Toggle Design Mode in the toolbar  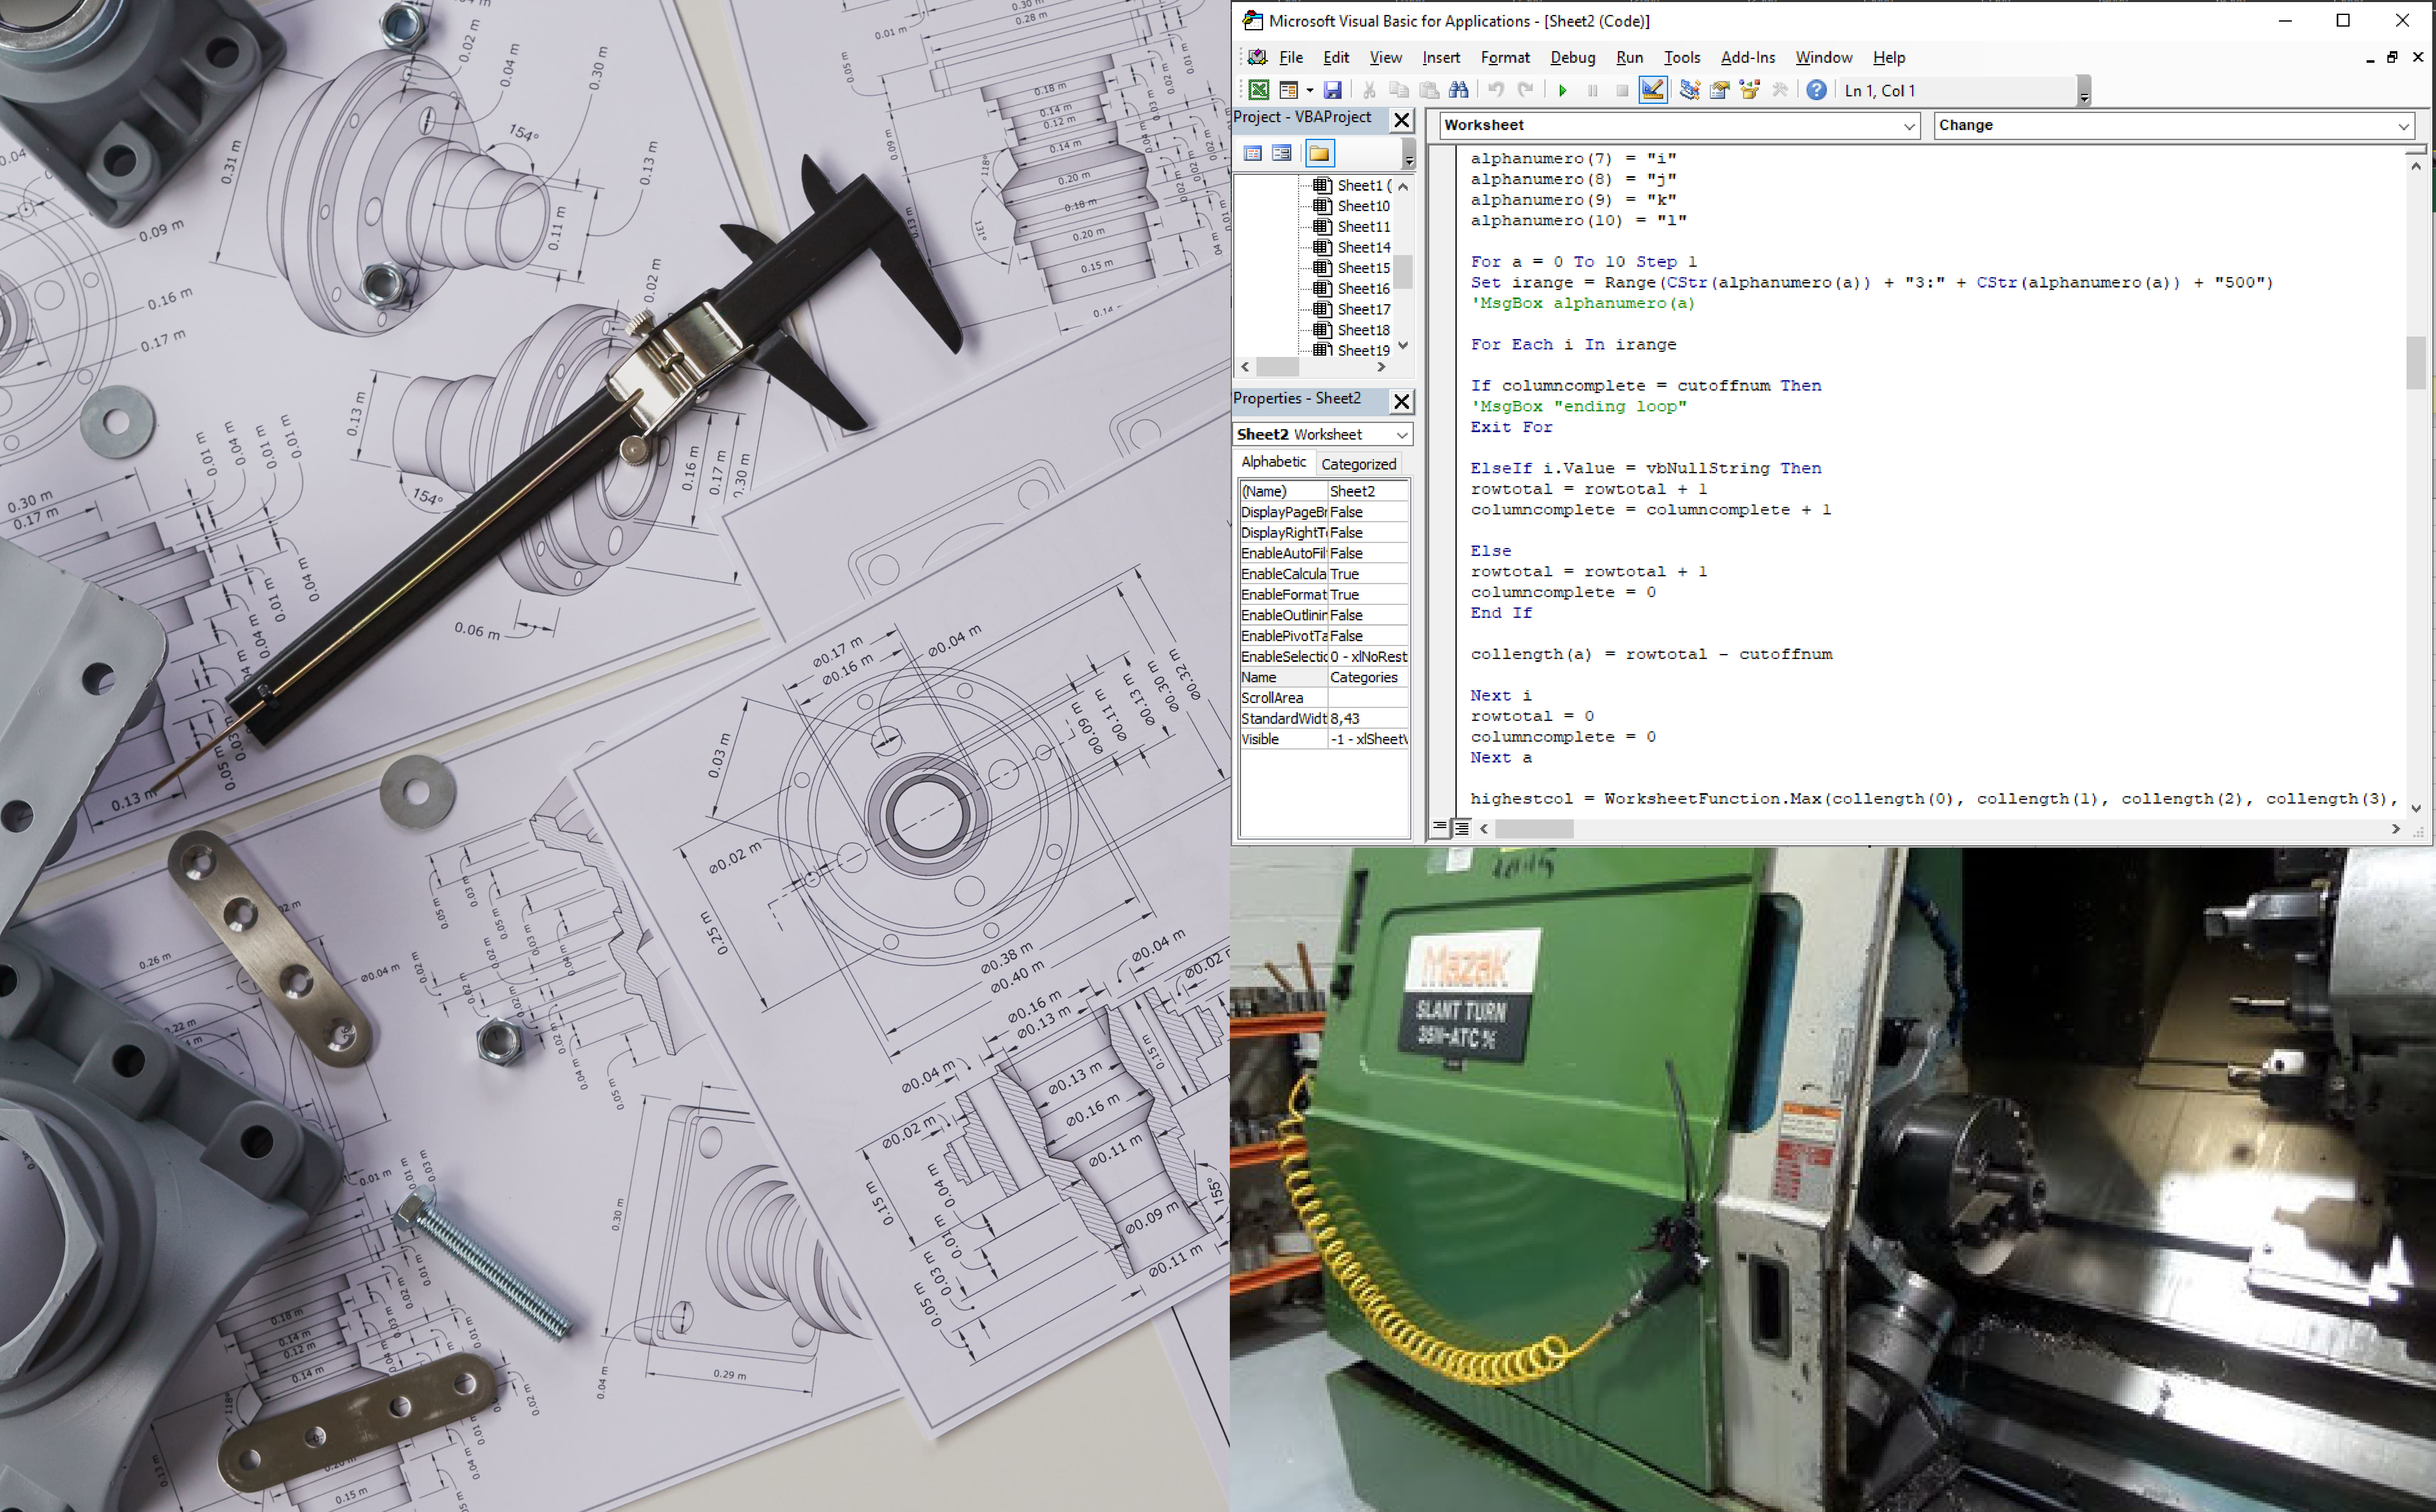tap(1653, 90)
